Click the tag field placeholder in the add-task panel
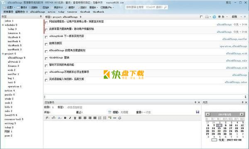The width and height of the screenshot is (249, 149). [75, 107]
